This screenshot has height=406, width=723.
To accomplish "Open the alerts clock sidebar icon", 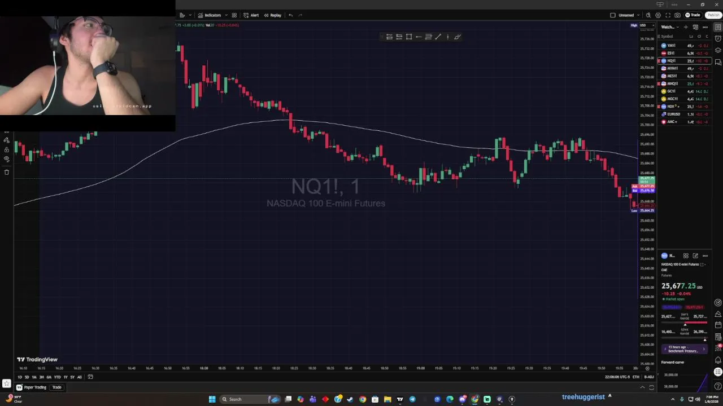I will pyautogui.click(x=718, y=38).
